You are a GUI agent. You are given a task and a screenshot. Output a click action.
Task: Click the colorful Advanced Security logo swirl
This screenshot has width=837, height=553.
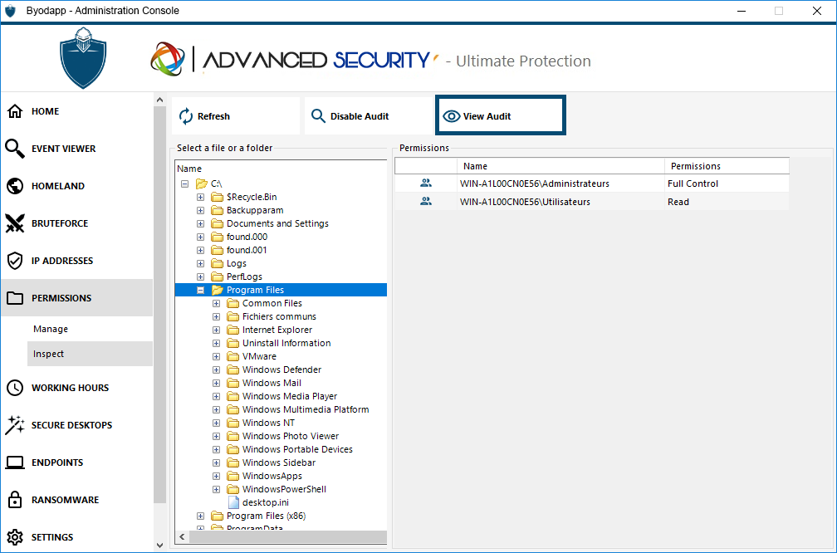point(168,59)
